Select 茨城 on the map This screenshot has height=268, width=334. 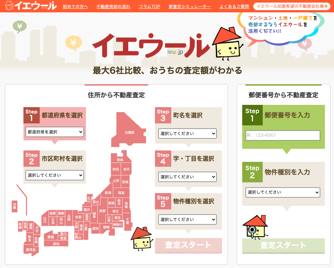[126, 205]
